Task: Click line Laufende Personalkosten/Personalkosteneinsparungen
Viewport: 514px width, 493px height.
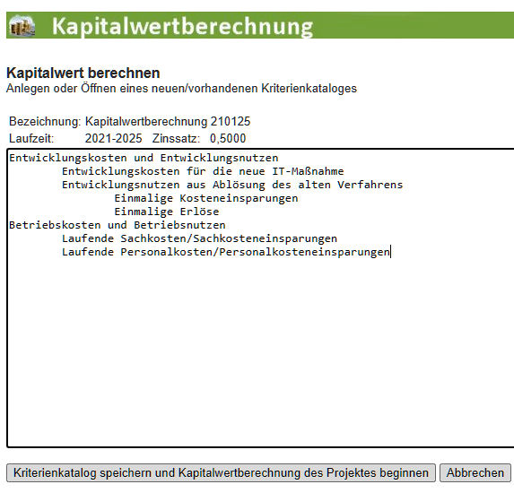Action: tap(225, 252)
